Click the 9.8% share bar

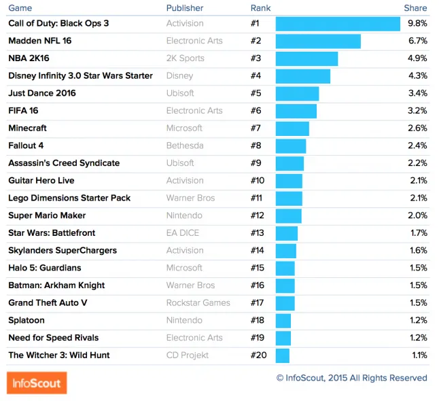click(338, 24)
